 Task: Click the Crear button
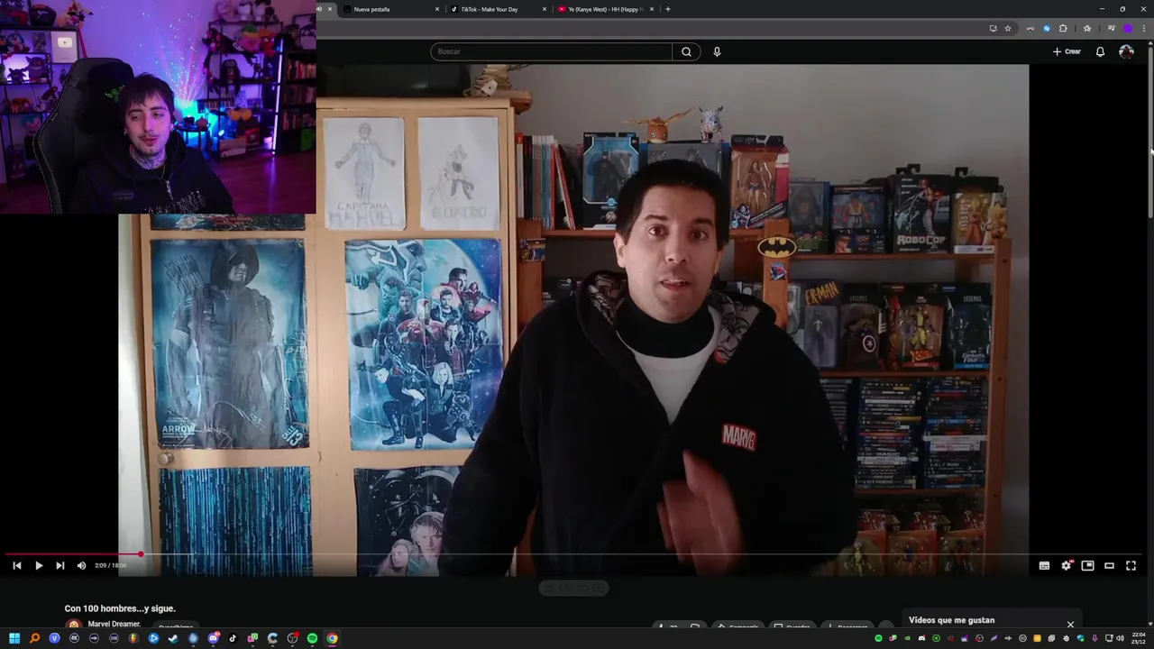pyautogui.click(x=1067, y=51)
